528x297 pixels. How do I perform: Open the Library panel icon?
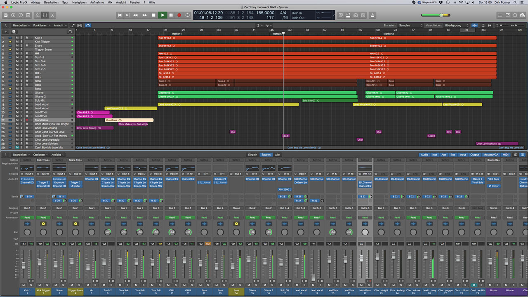point(7,15)
